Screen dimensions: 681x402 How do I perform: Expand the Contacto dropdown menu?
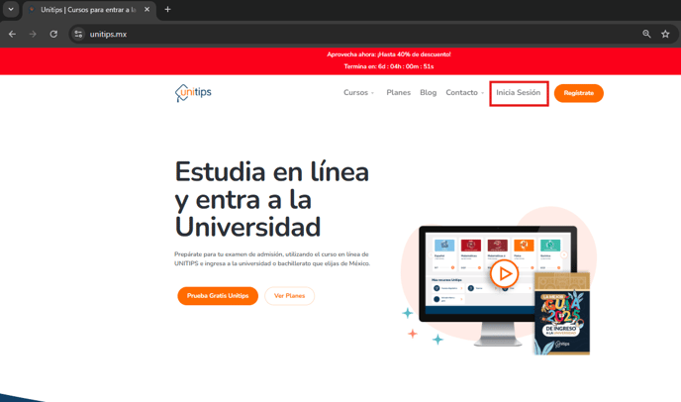coord(464,93)
